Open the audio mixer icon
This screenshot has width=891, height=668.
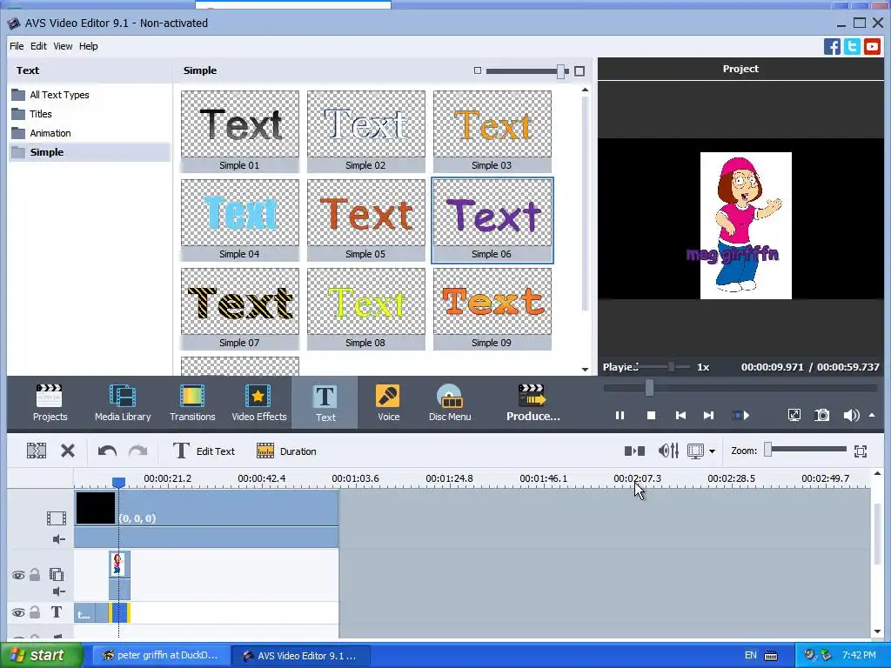click(x=668, y=451)
